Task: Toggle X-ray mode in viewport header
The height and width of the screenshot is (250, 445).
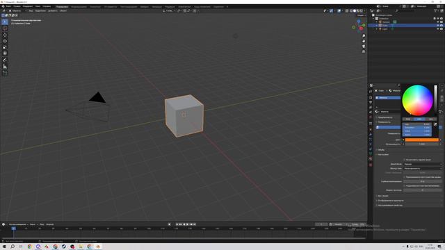Action: pyautogui.click(x=347, y=11)
